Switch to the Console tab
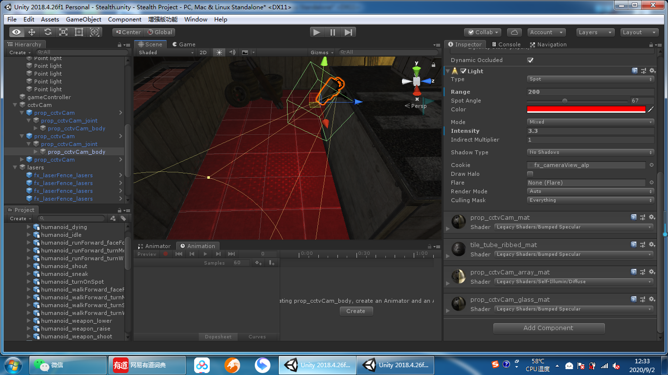The height and width of the screenshot is (375, 668). tap(506, 44)
